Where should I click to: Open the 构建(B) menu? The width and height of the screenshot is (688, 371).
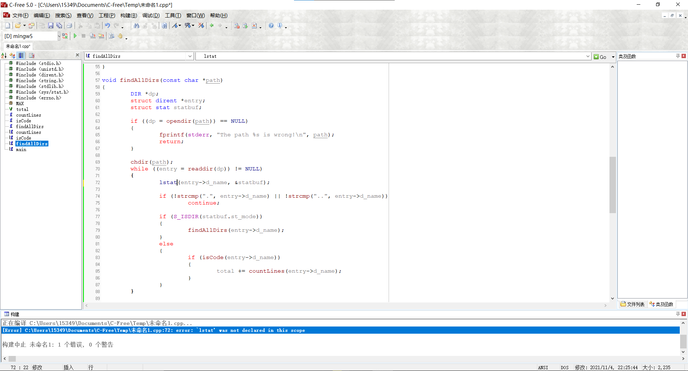point(129,15)
